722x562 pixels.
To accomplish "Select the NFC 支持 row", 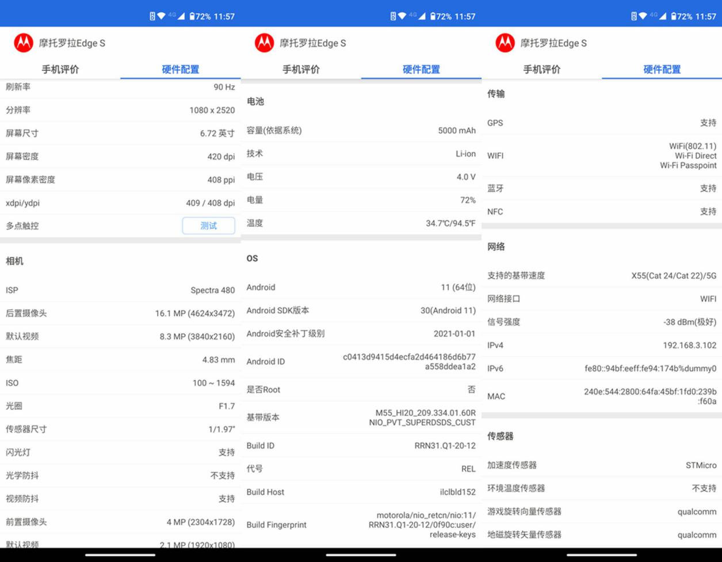I will click(602, 211).
